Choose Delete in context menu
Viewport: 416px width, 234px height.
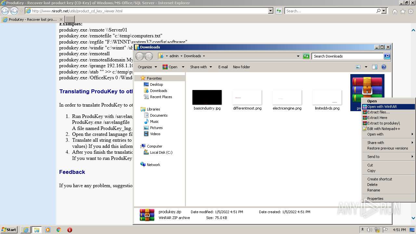click(389, 185)
